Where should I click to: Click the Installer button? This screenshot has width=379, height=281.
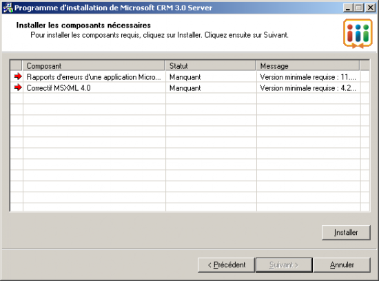pyautogui.click(x=346, y=232)
